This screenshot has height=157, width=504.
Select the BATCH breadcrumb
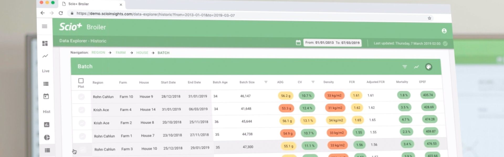click(x=164, y=53)
